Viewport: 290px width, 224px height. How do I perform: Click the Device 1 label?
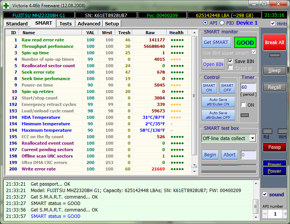point(247,23)
